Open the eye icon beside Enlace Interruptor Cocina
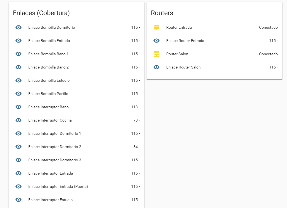287x208 pixels. point(18,120)
